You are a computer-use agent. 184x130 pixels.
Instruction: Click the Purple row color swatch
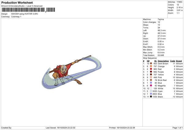(151, 72)
